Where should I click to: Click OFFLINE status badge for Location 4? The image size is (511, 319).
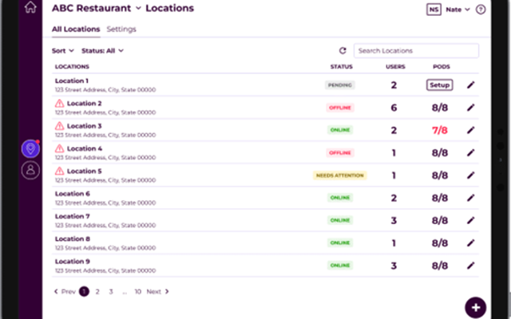340,152
